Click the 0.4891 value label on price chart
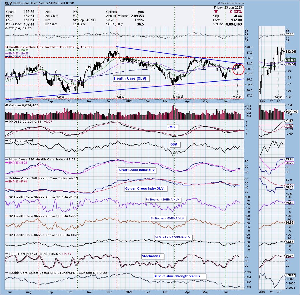 [x=178, y=97]
